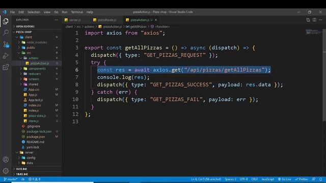This screenshot has height=183, width=326.
Task: Open the Terminal menu
Action: (x=77, y=12)
